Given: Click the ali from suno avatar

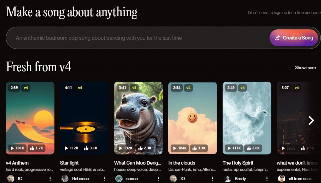Looking at the screenshot, I should click(282, 179).
